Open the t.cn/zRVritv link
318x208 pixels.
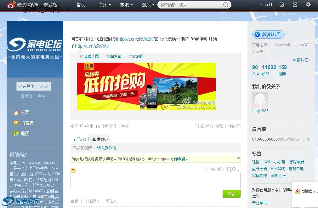click(x=92, y=46)
